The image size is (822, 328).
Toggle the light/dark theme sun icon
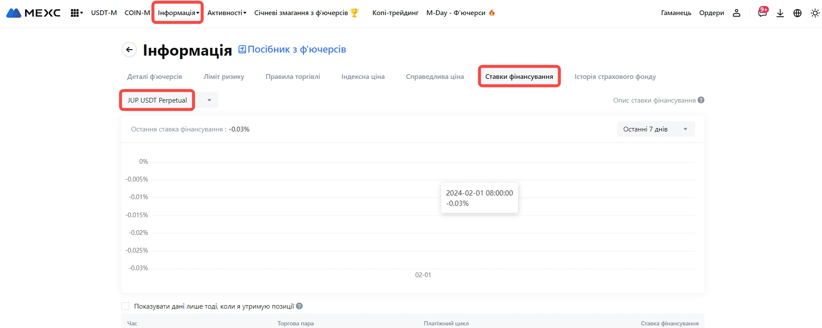click(x=815, y=13)
